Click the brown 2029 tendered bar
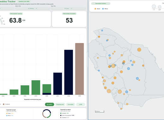Screen dimensions: 164x120 pyautogui.click(x=80, y=69)
